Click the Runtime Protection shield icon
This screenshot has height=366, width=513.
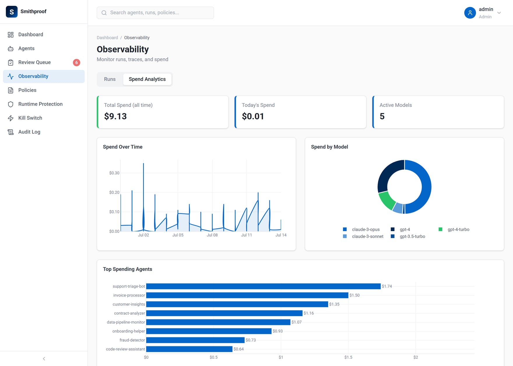click(11, 104)
